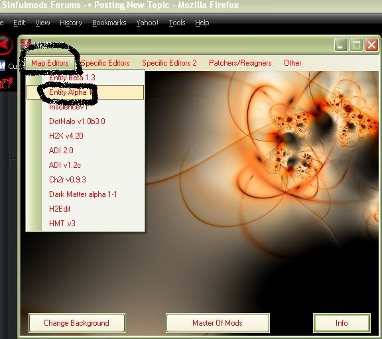Open the Patchers/Resigners menu

(x=240, y=63)
